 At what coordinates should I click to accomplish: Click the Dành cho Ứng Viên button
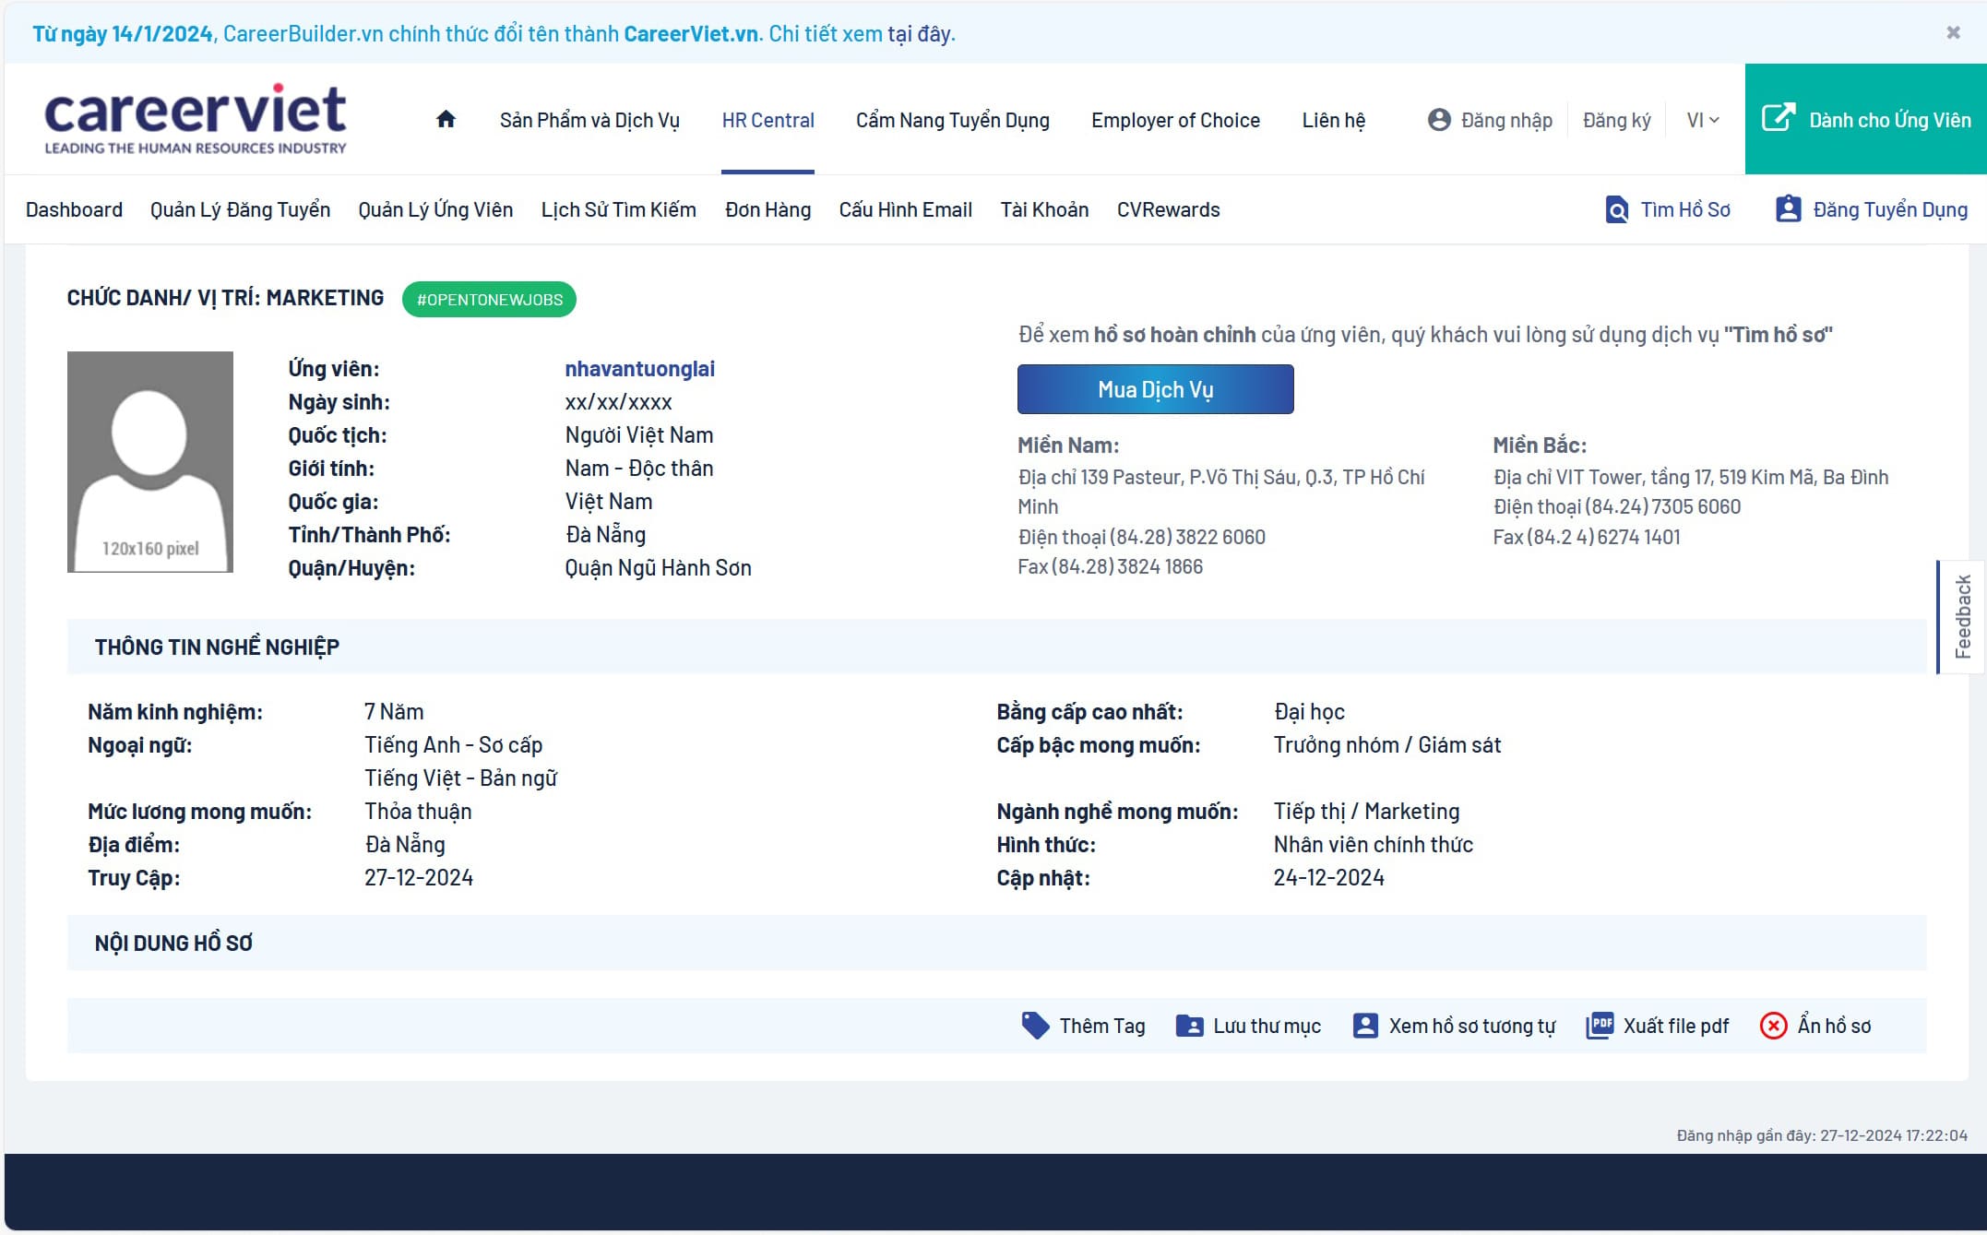pyautogui.click(x=1865, y=119)
